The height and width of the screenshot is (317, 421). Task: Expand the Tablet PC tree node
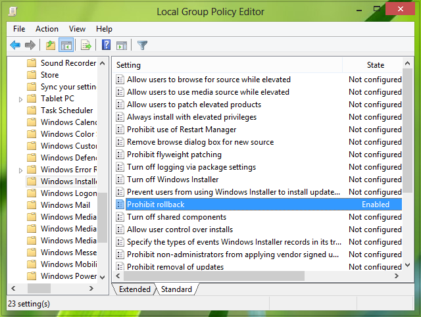click(x=21, y=99)
